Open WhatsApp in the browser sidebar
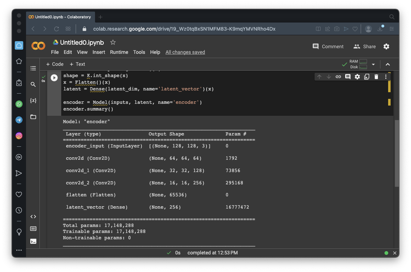 pos(19,104)
